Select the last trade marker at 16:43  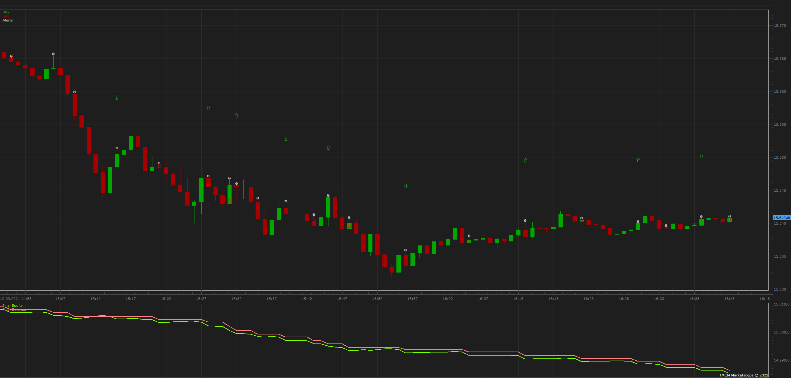point(730,216)
